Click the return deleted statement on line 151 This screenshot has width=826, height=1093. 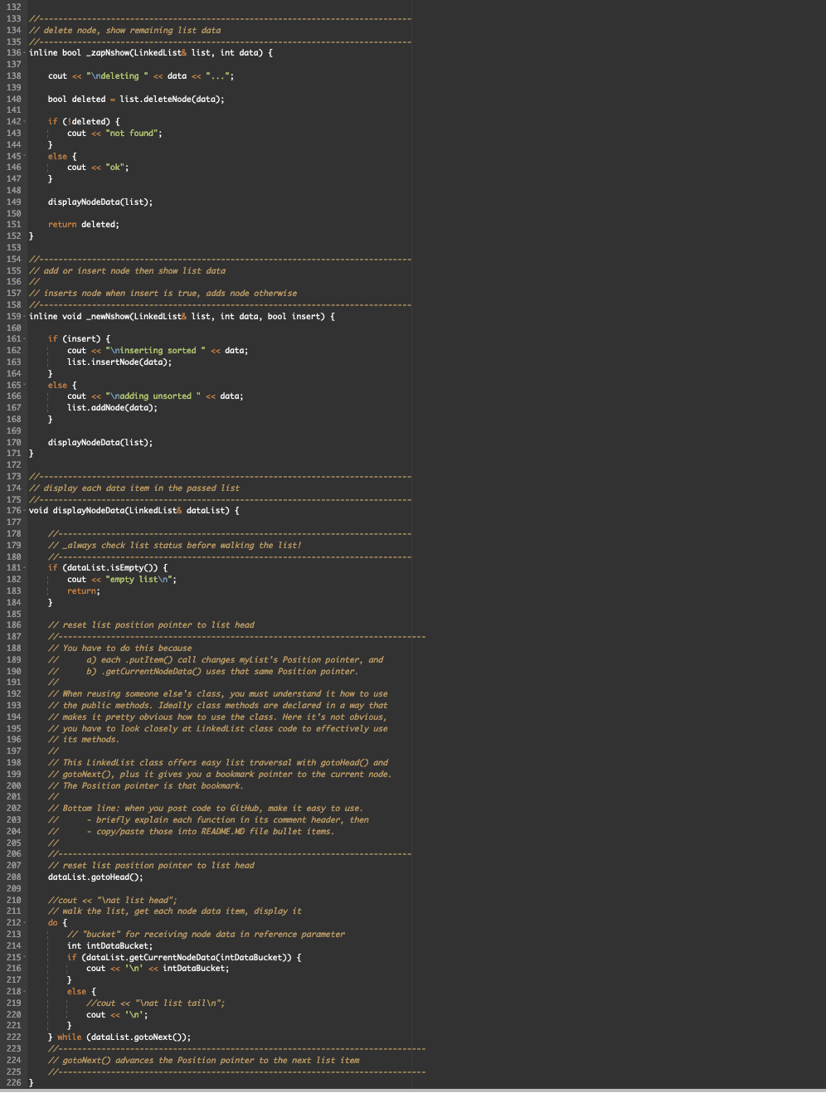pos(83,224)
